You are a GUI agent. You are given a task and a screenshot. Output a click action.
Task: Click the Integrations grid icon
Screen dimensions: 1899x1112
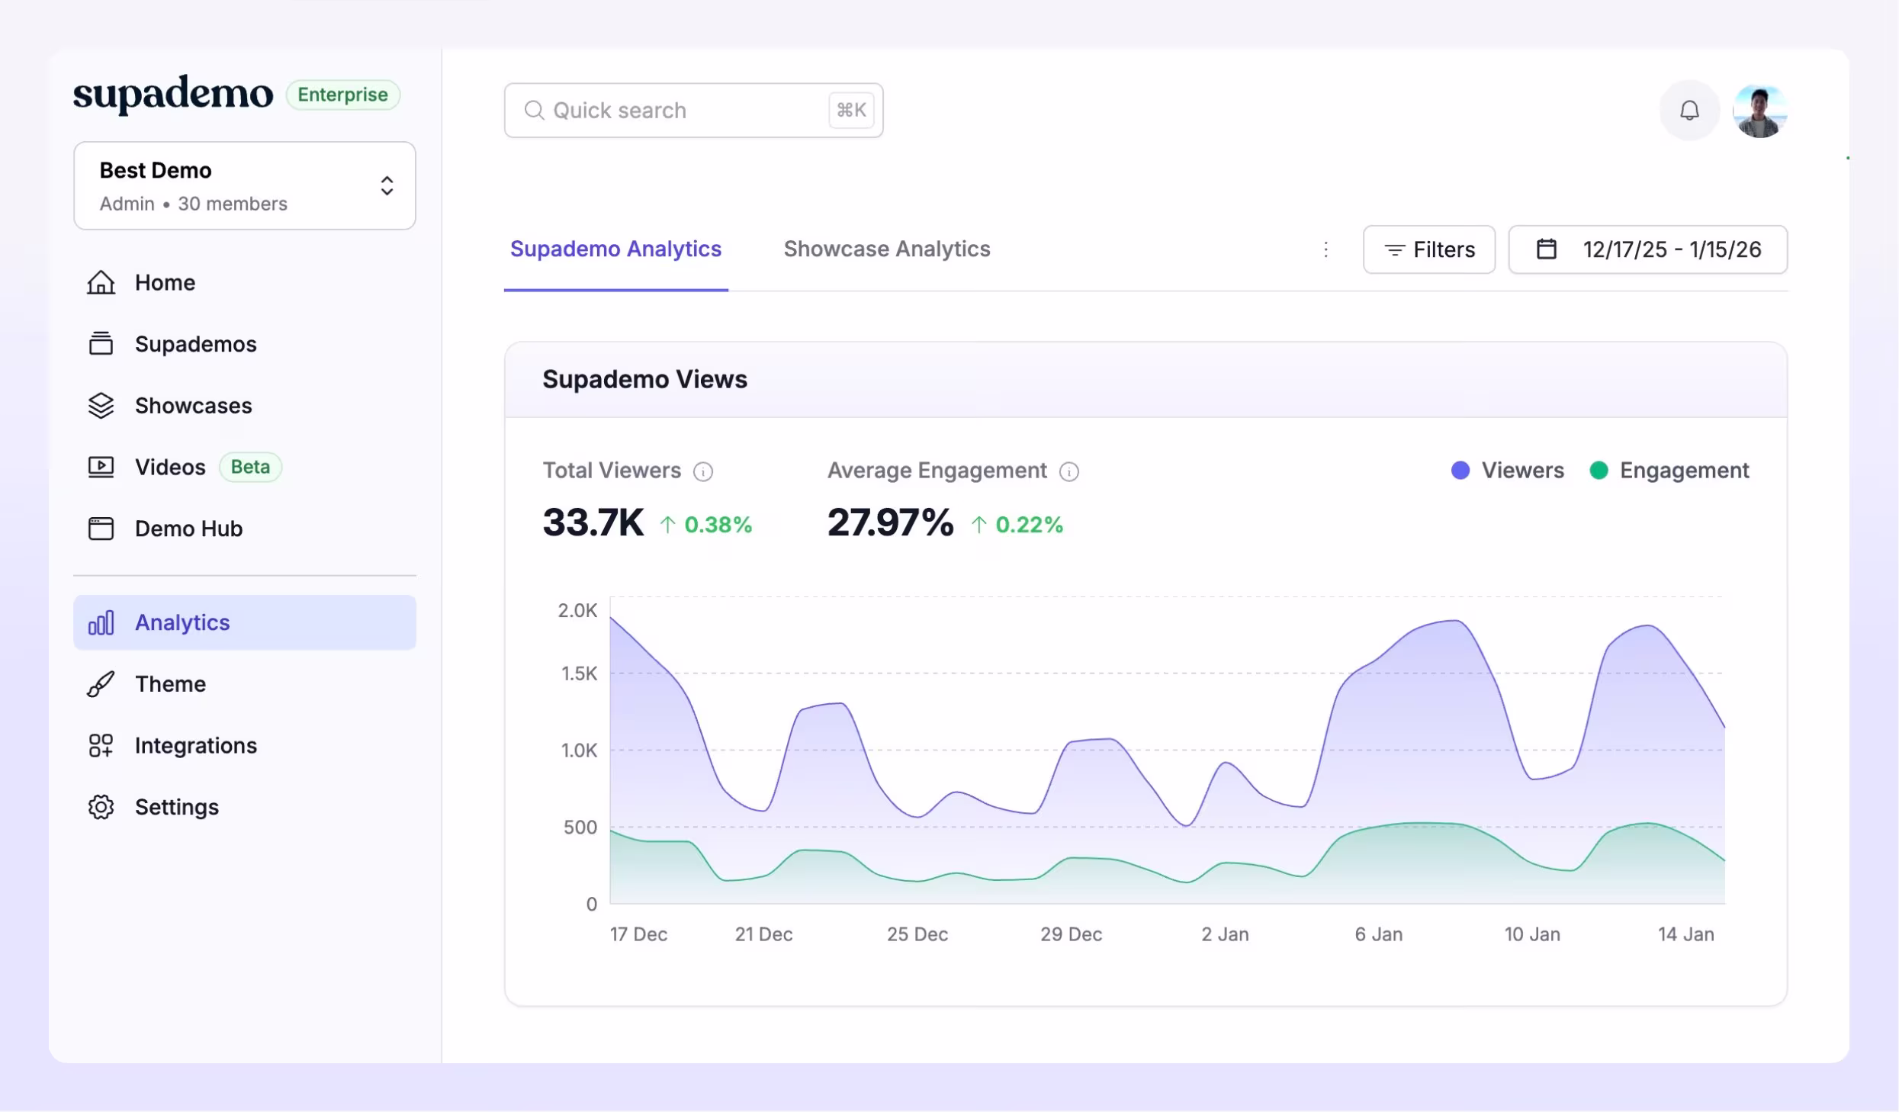[101, 746]
